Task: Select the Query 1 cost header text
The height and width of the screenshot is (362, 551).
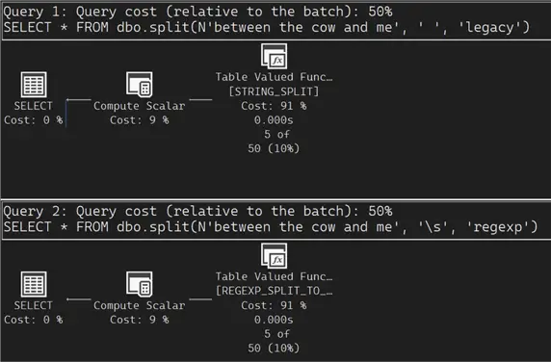Action: click(x=197, y=12)
